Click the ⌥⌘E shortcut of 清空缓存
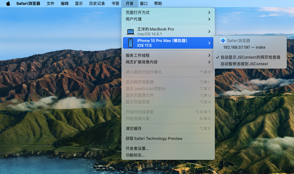This screenshot has height=174, width=294. tap(205, 129)
